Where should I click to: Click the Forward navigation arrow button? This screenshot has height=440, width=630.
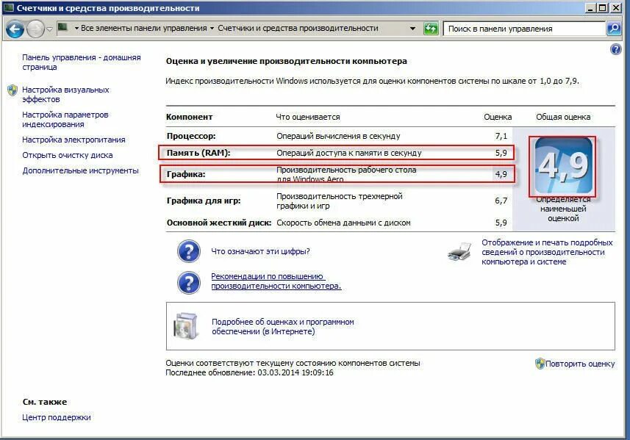[x=36, y=29]
